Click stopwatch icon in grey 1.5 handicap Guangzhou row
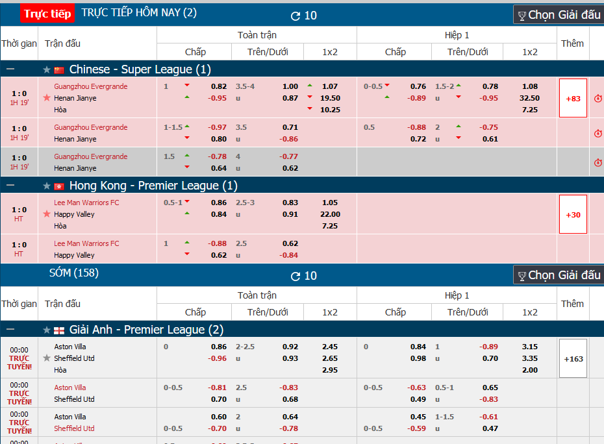This screenshot has height=444, width=604. tap(598, 162)
